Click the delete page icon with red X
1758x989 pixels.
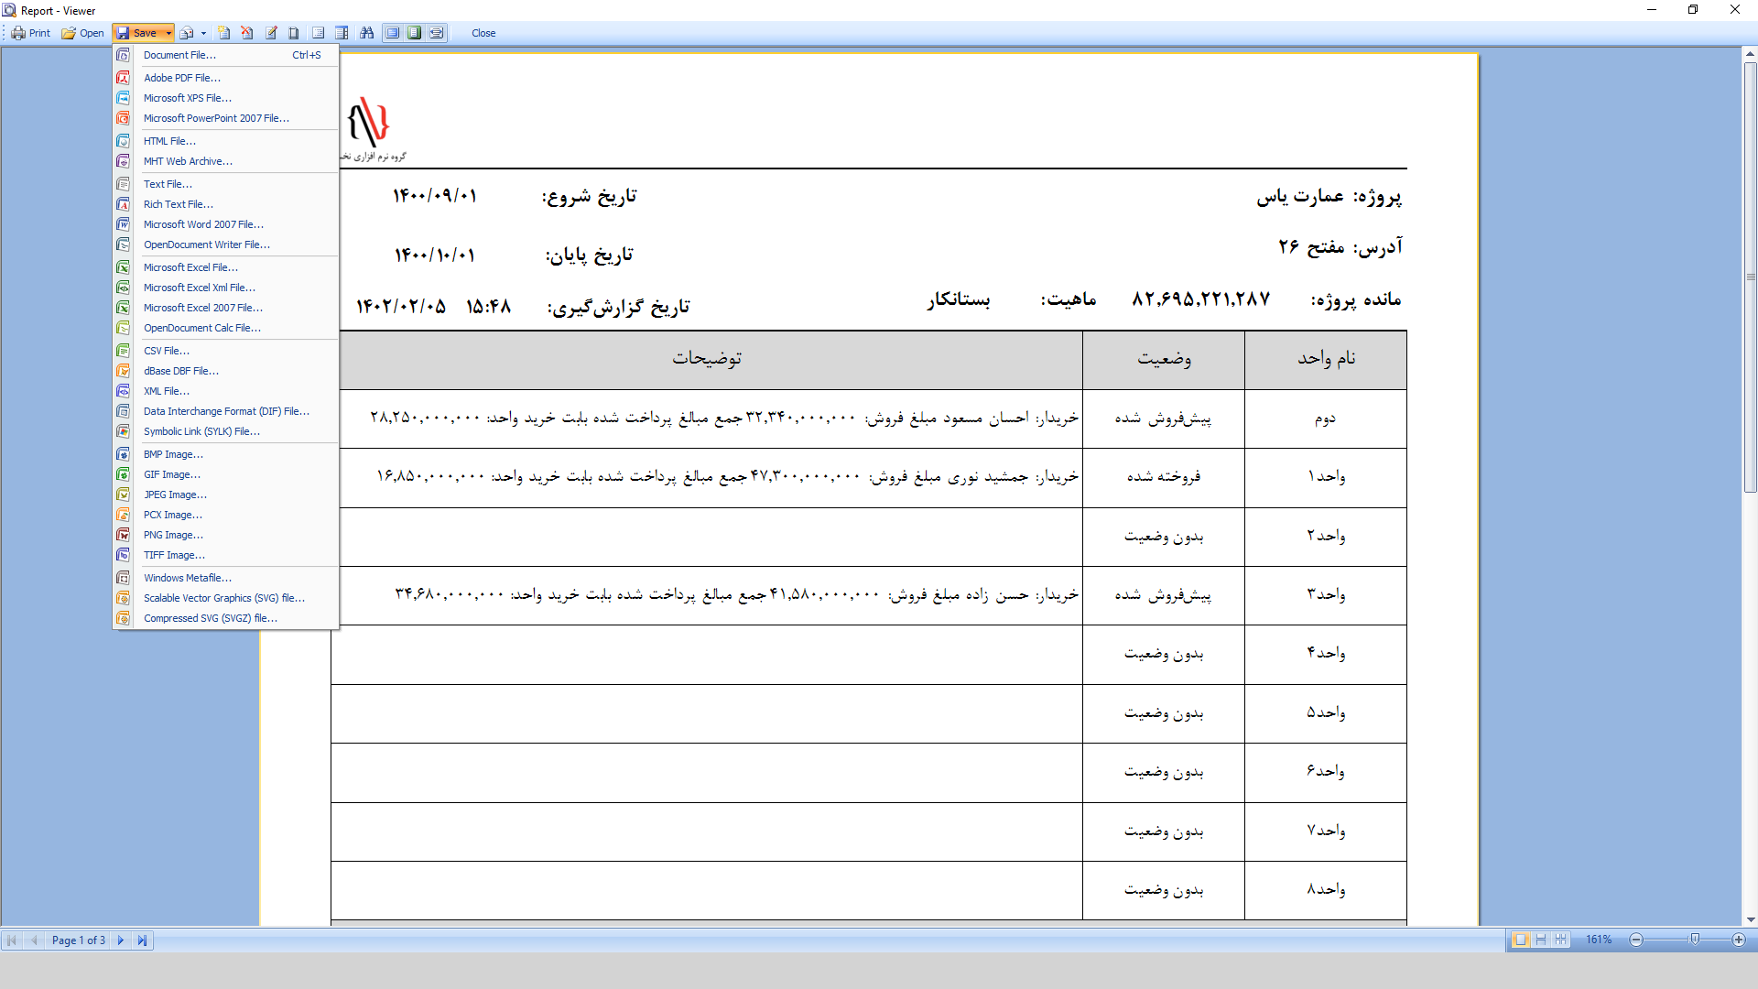pyautogui.click(x=246, y=33)
